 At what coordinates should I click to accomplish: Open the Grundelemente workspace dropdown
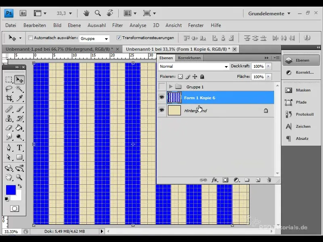[269, 14]
